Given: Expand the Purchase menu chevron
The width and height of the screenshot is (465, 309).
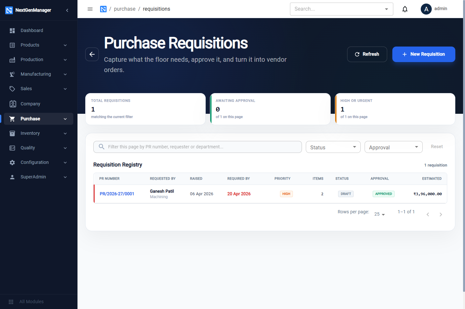Looking at the screenshot, I should click(65, 119).
